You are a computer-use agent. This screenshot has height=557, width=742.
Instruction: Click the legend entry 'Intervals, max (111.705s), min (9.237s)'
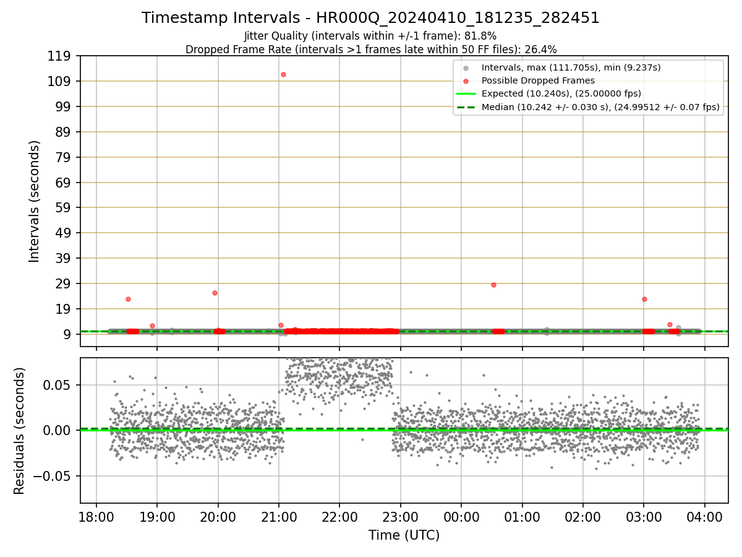571,67
